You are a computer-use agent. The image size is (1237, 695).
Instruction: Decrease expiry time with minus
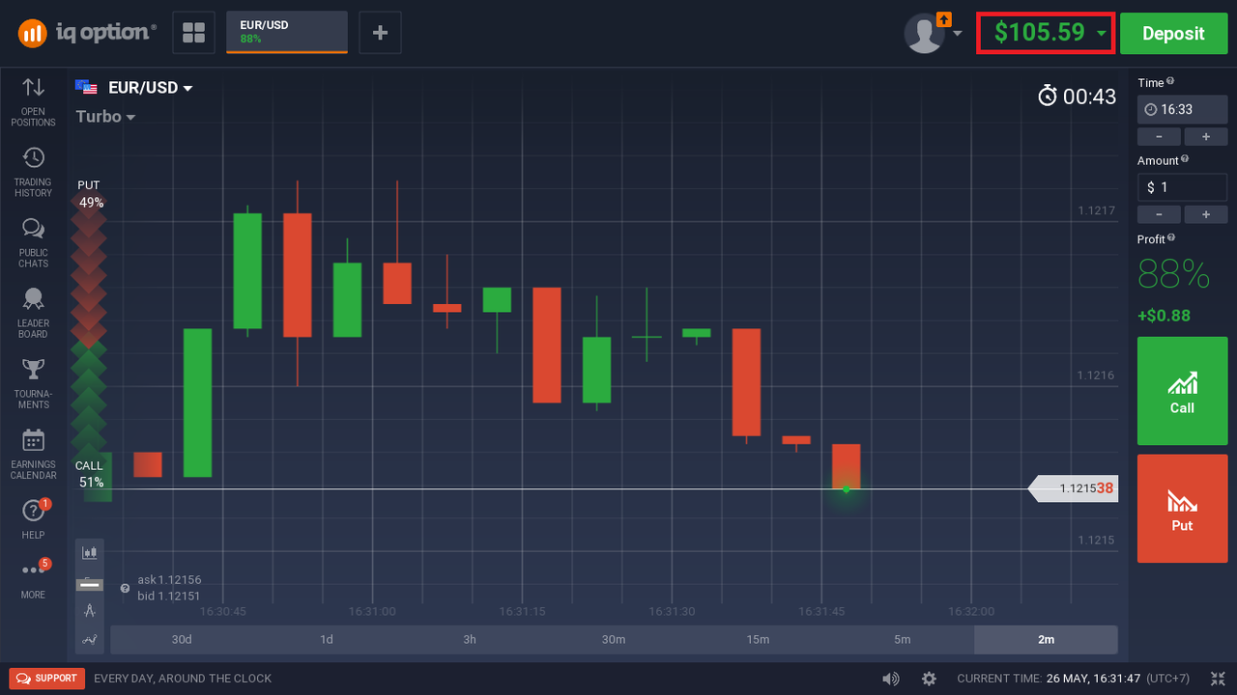point(1159,137)
